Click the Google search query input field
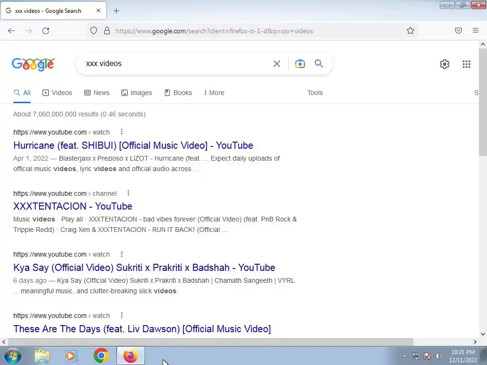The width and height of the screenshot is (487, 365). [x=177, y=64]
